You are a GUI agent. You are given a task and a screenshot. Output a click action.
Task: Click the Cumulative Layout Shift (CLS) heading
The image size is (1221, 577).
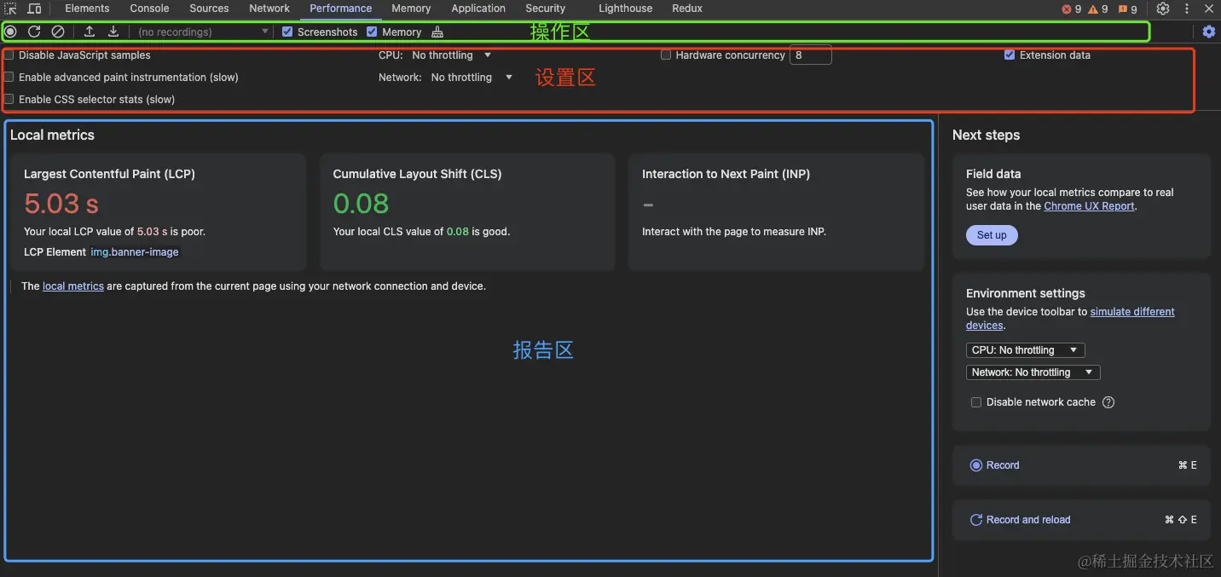point(417,174)
